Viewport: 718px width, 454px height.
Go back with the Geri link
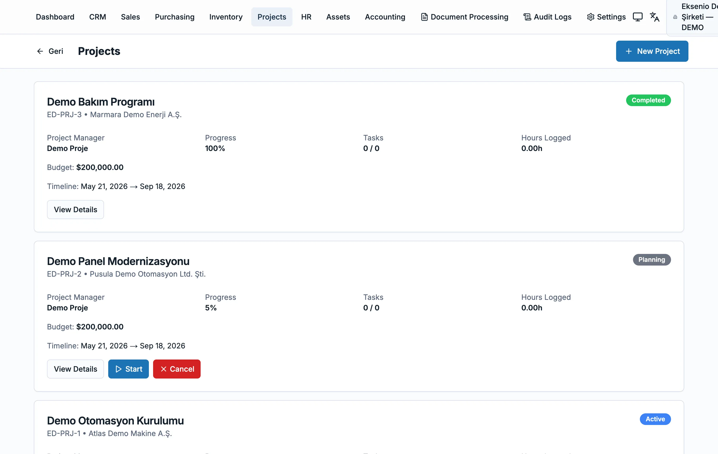pyautogui.click(x=50, y=51)
